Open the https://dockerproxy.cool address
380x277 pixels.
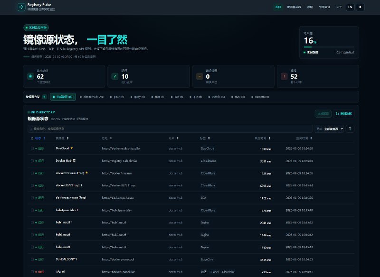pos(118,259)
